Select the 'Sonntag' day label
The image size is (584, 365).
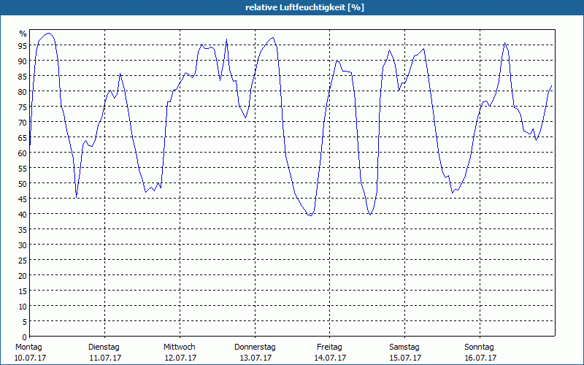(480, 347)
